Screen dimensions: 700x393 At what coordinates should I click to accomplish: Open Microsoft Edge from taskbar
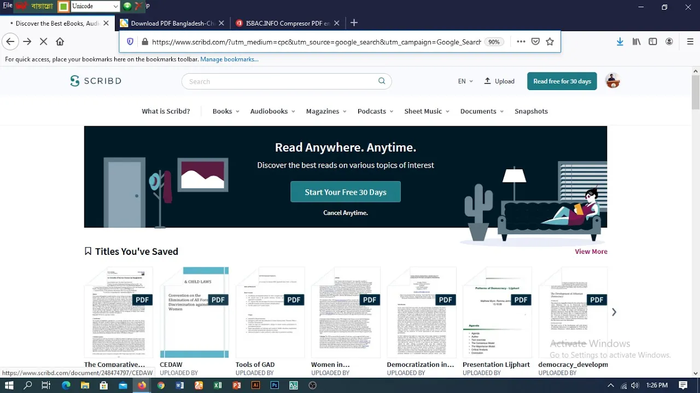[66, 385]
